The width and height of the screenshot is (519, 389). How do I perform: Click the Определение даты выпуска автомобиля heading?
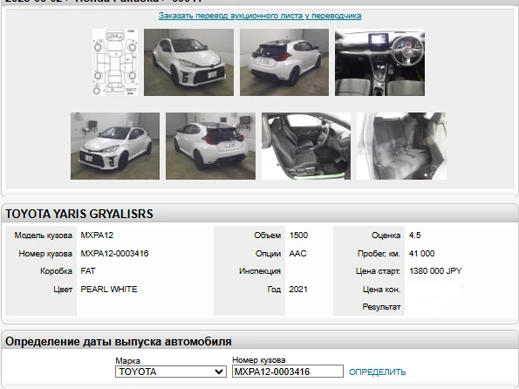119,342
